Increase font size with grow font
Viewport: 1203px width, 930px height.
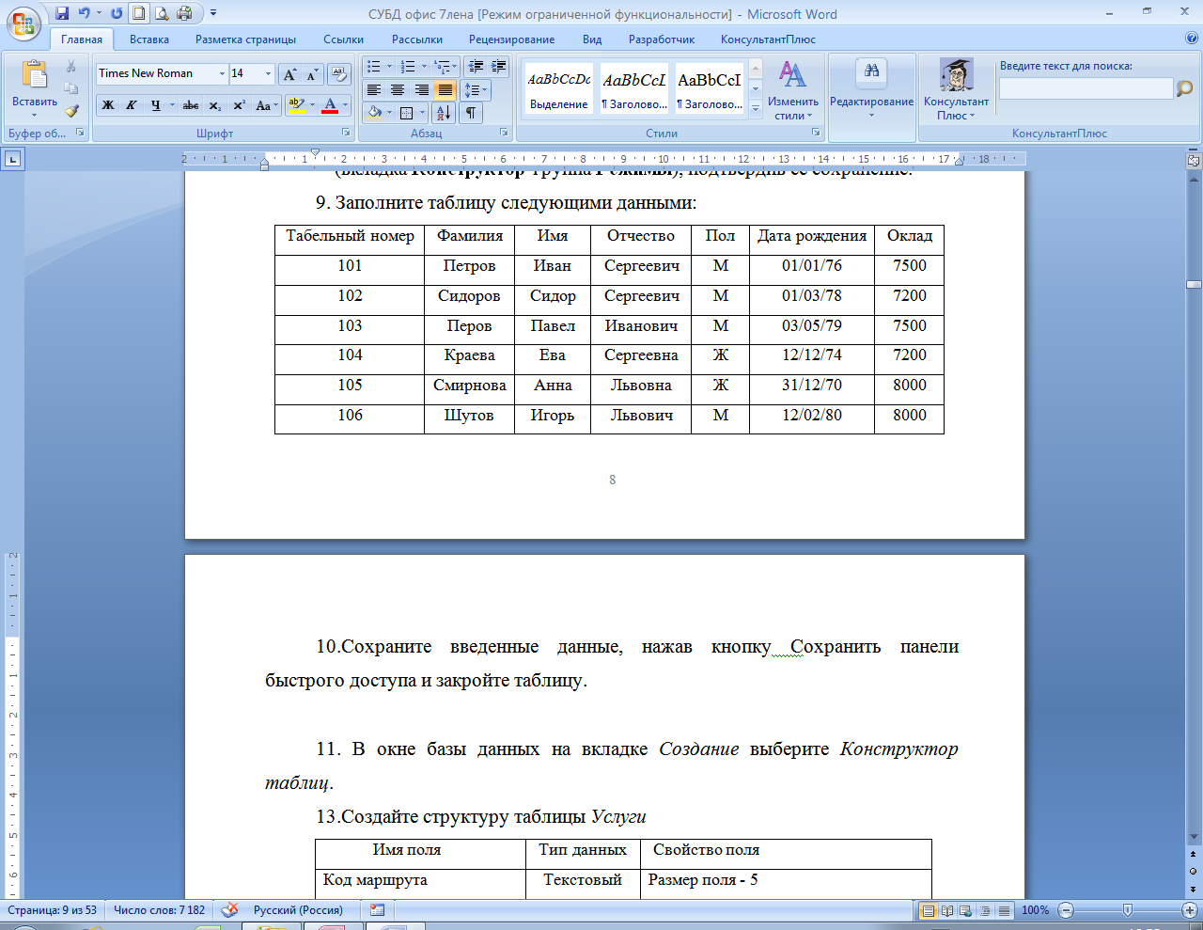point(290,73)
